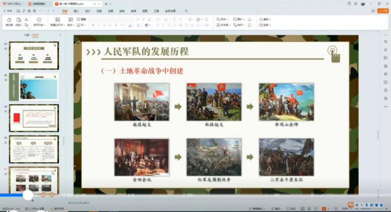The image size is (391, 212).
Task: Switch to the WPS Office home tab
Action: (11, 3)
